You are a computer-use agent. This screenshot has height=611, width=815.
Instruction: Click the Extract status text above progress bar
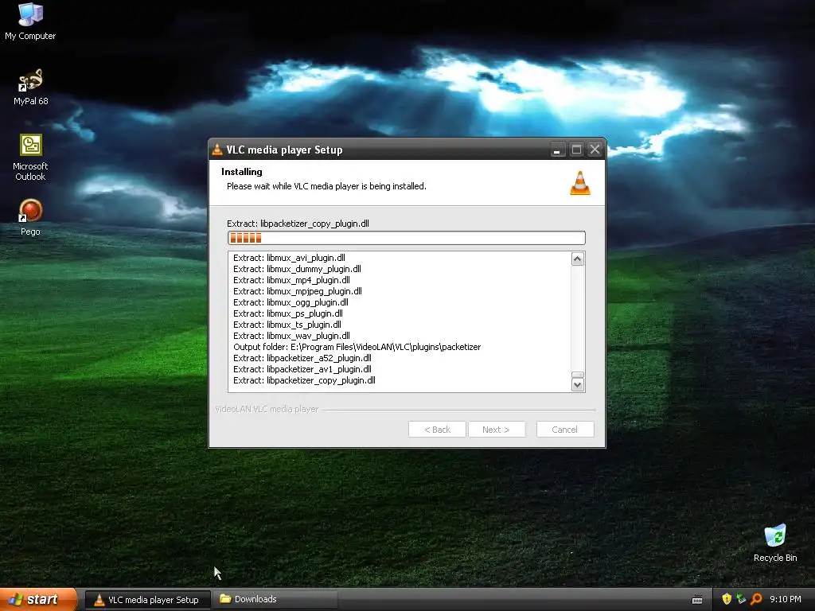[x=298, y=224]
